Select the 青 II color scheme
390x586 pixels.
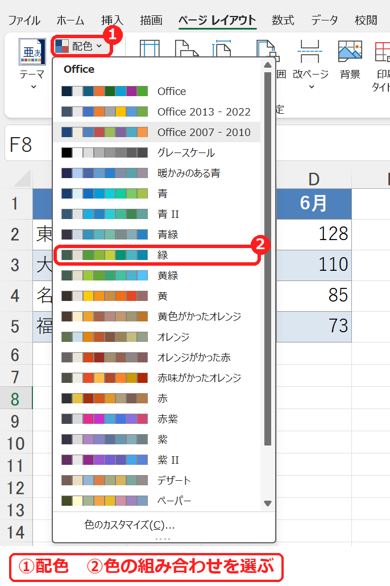coord(156,214)
